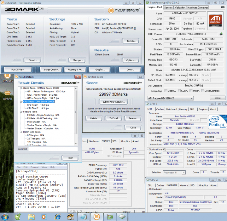227x221 pixels.
Task: Open system Details... in 3DMark05
Action: coord(131,41)
